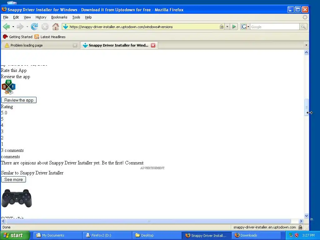The height and width of the screenshot is (240, 320).
Task: Click the Snappy Driver Installer app logo
Action: tap(8, 87)
